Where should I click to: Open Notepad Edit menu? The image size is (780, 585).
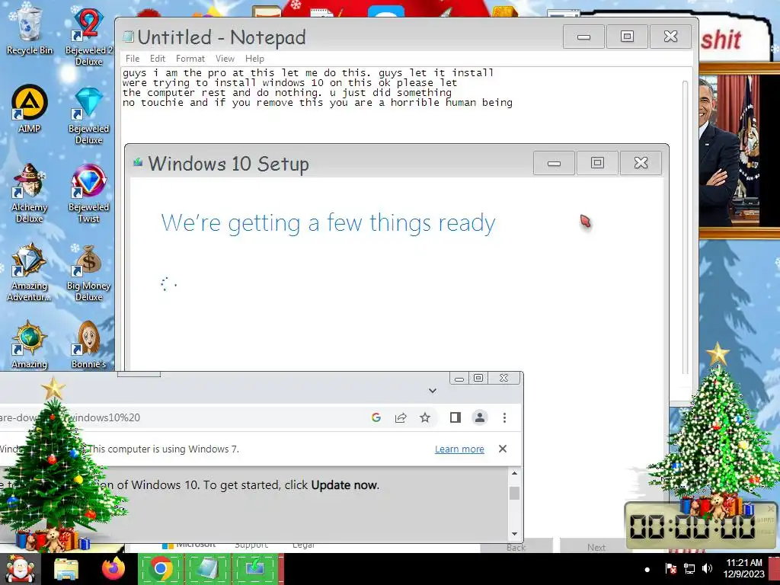tap(158, 58)
